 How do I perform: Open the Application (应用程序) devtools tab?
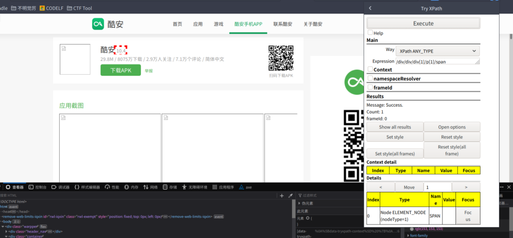[223, 187]
